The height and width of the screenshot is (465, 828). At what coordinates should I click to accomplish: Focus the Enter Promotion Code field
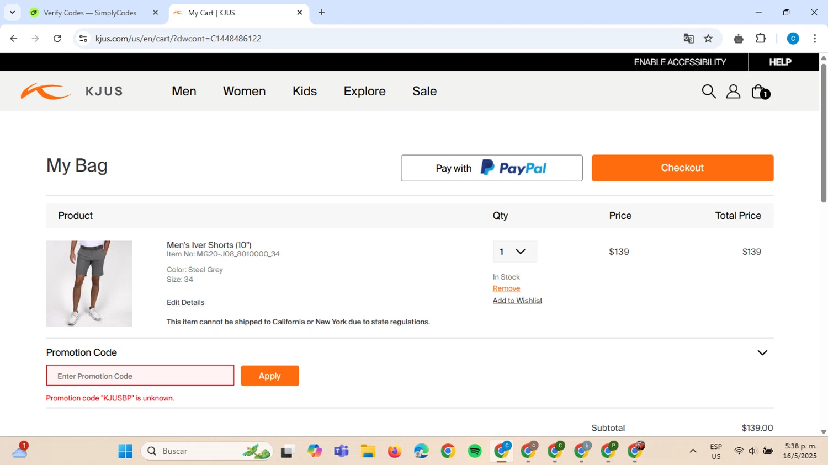tap(140, 376)
